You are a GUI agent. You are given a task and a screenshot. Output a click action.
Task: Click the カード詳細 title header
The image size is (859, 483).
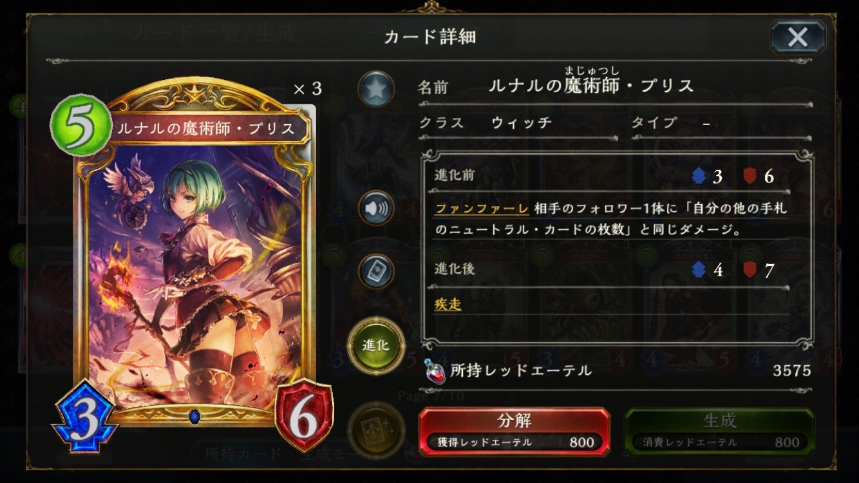tap(429, 37)
